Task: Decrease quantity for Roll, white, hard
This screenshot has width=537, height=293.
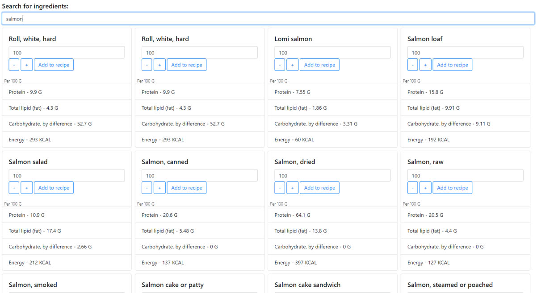Action: (x=13, y=64)
